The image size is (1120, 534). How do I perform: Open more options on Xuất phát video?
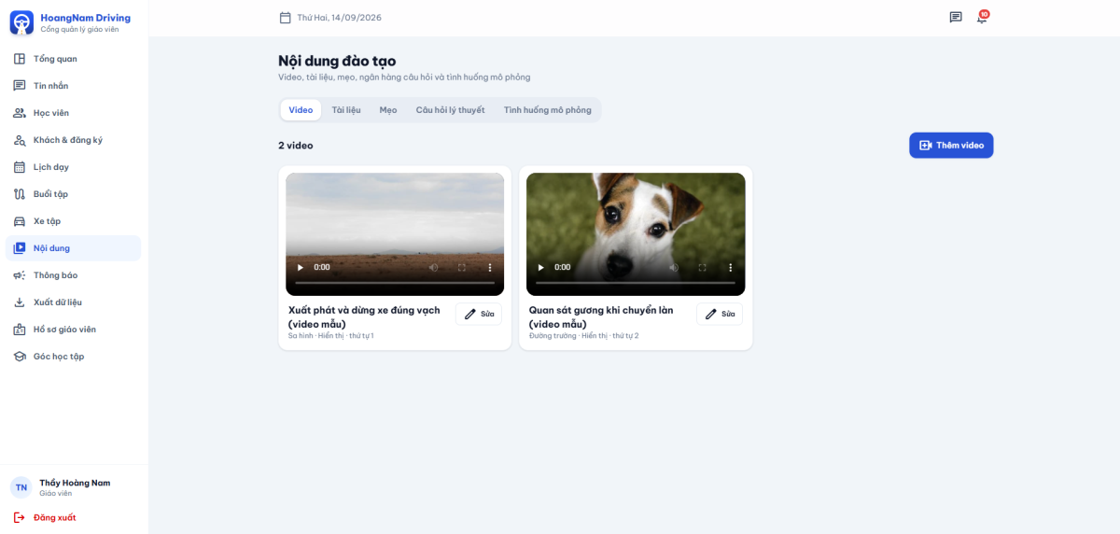pyautogui.click(x=490, y=268)
